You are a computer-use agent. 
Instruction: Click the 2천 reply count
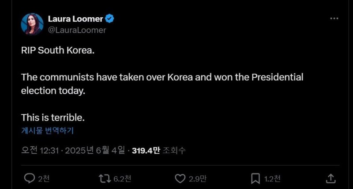pos(44,179)
